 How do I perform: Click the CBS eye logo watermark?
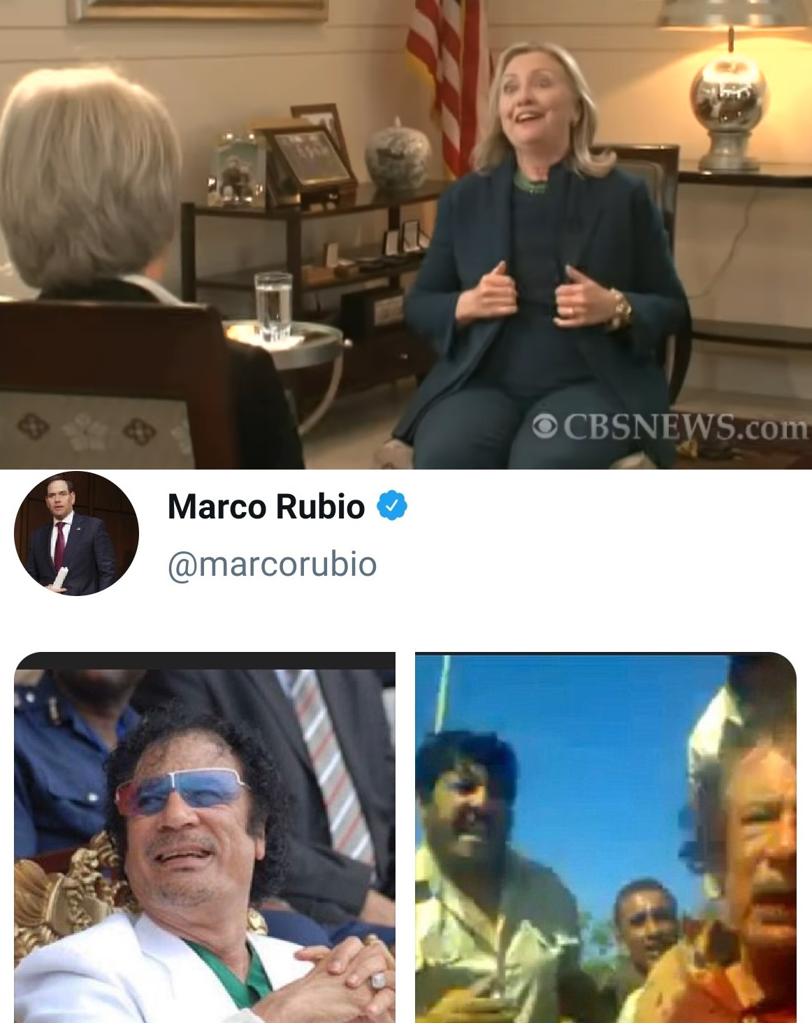(x=545, y=426)
